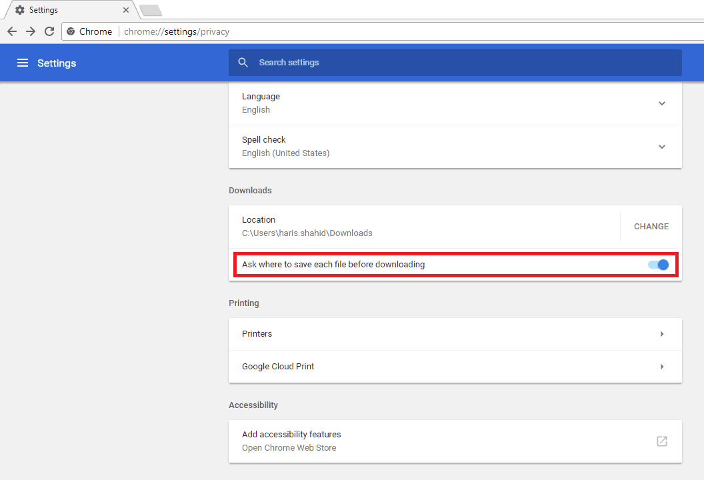Expand Google Cloud Print options

pos(662,366)
